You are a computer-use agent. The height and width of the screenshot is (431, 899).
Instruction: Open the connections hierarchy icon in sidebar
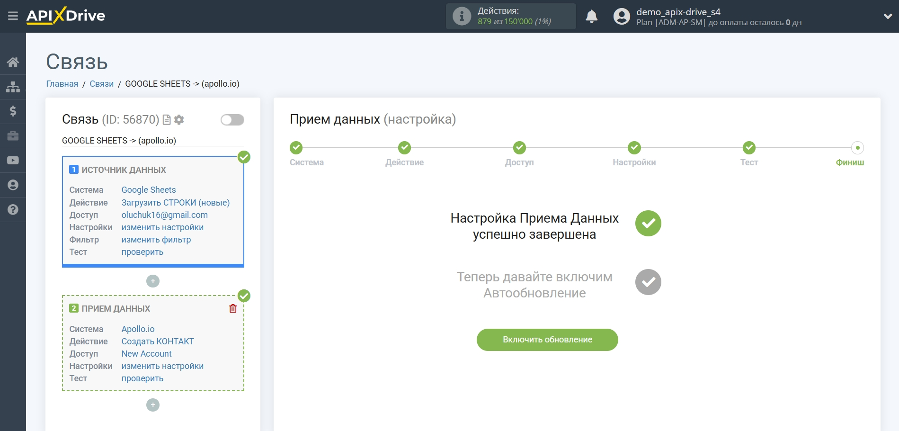[x=13, y=87]
